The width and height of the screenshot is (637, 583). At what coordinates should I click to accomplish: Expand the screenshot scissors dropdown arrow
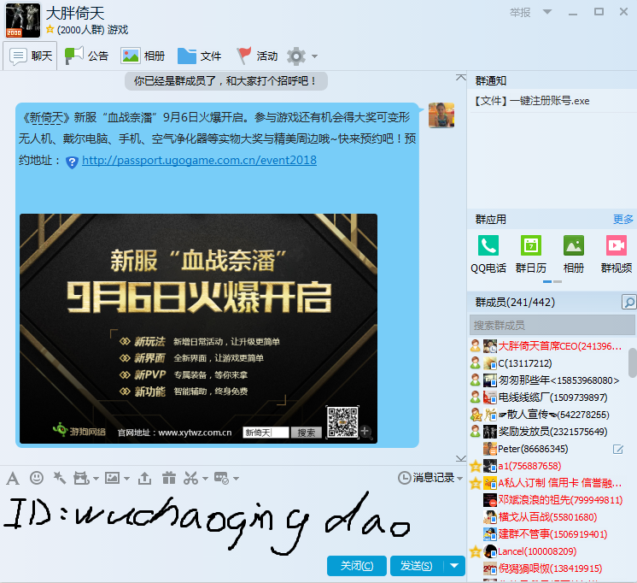pos(205,479)
